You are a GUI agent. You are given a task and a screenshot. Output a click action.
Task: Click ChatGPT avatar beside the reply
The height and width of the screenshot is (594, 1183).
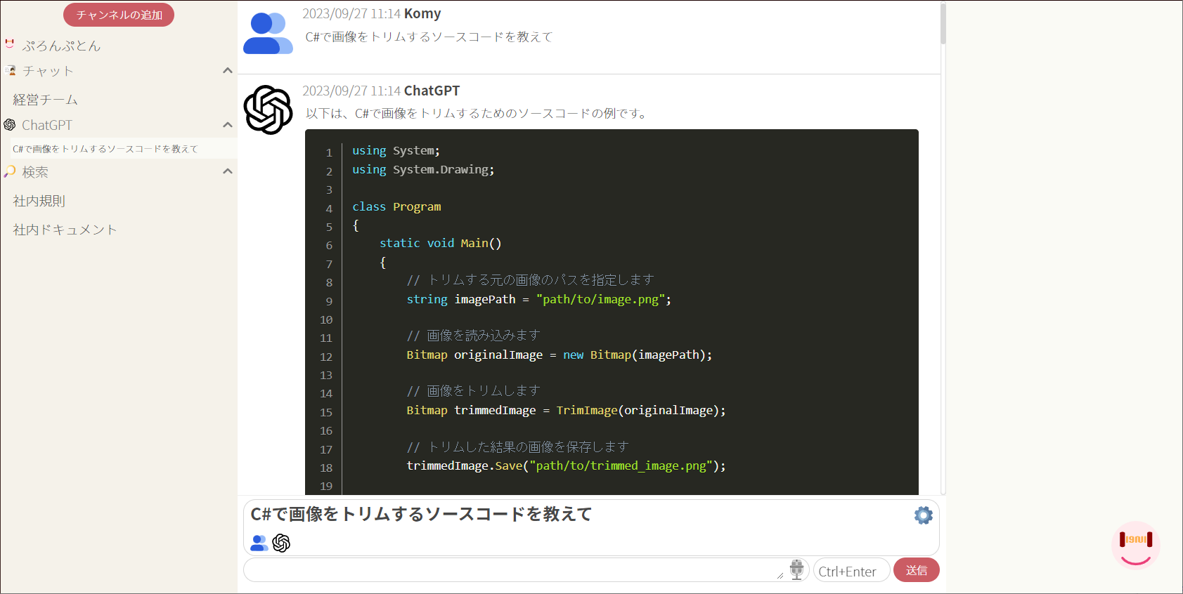pos(268,110)
